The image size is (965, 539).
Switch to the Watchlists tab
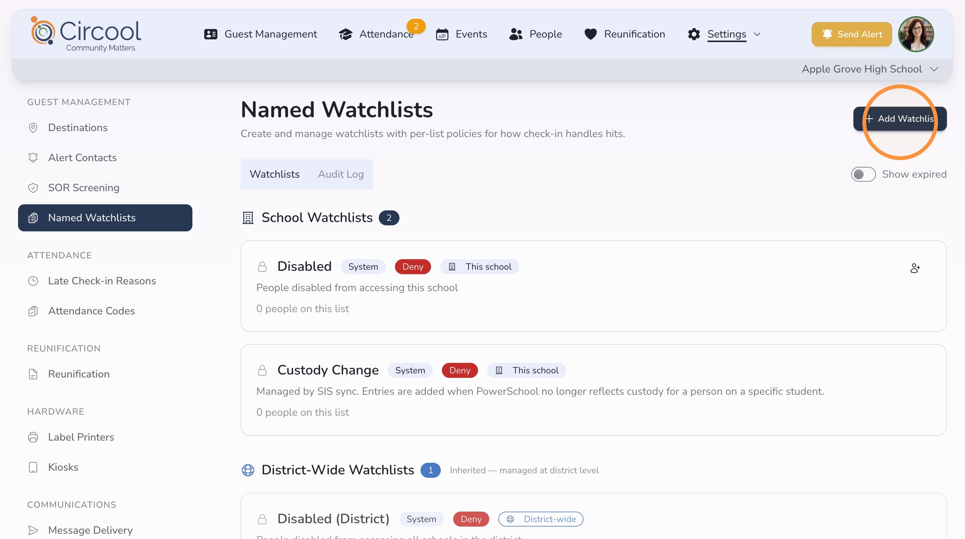tap(275, 174)
